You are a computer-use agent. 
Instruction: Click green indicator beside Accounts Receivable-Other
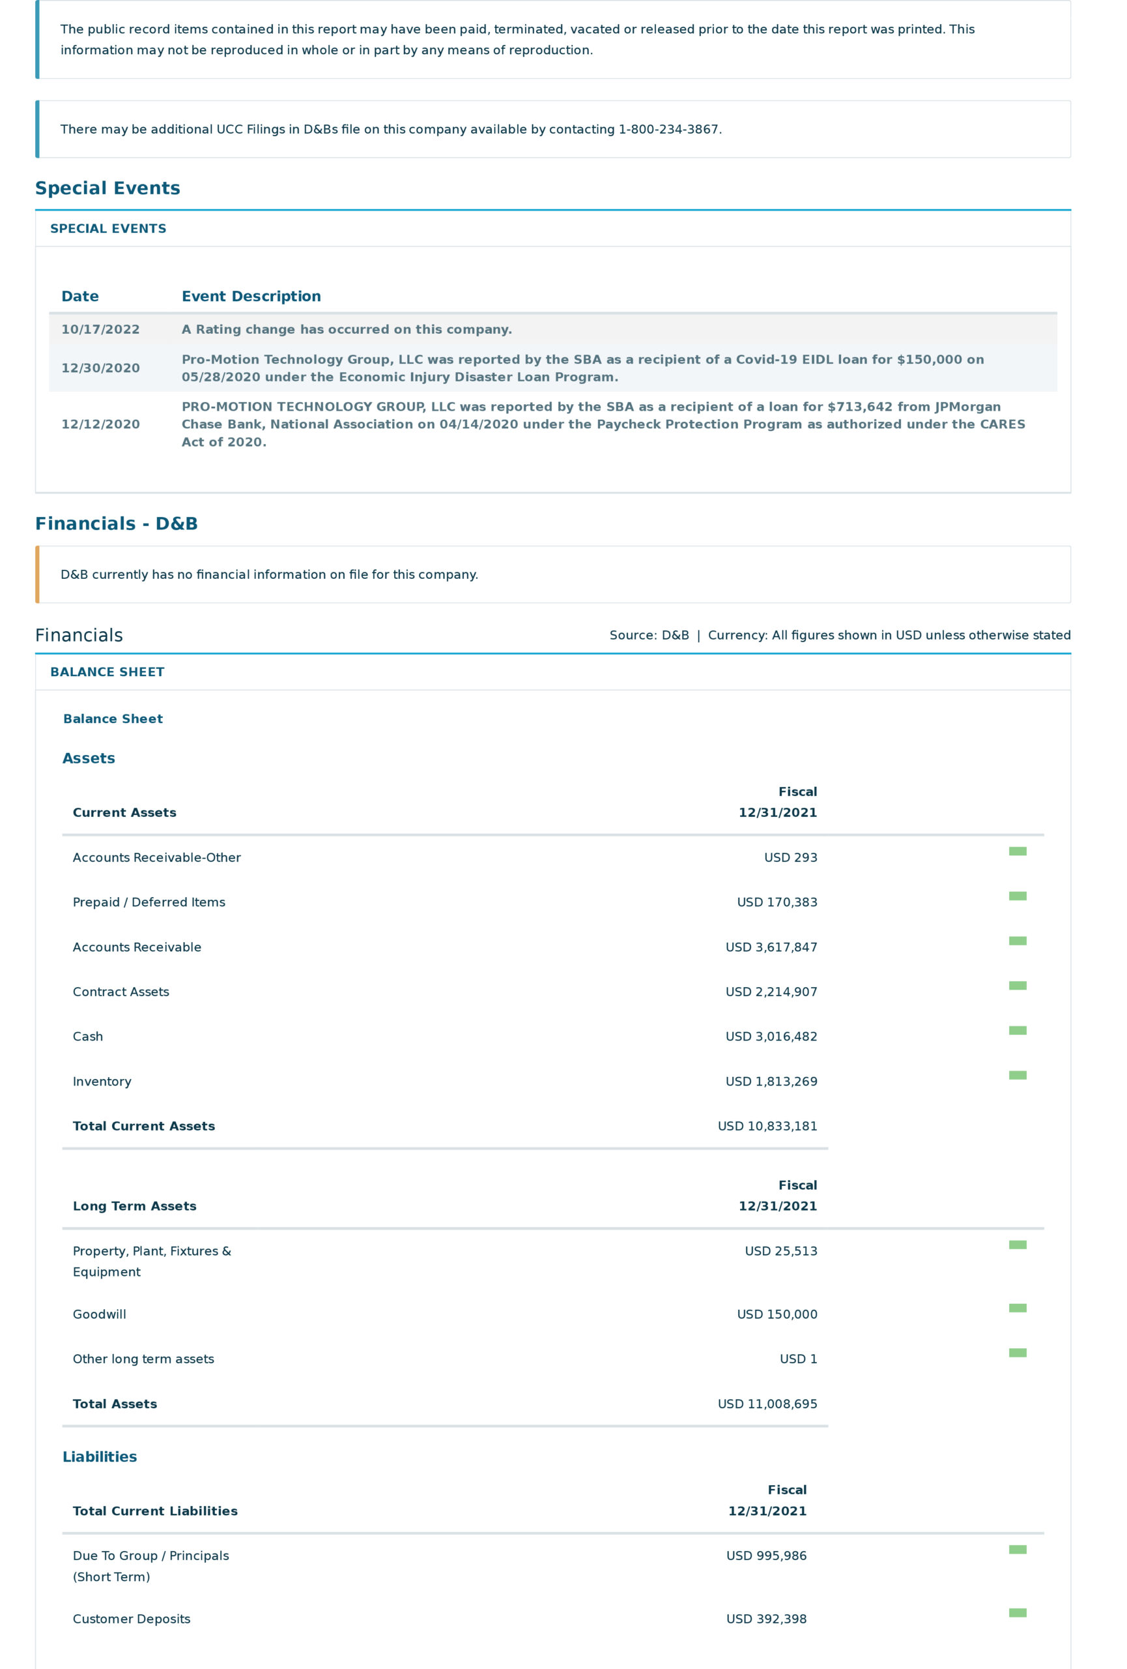click(1018, 851)
